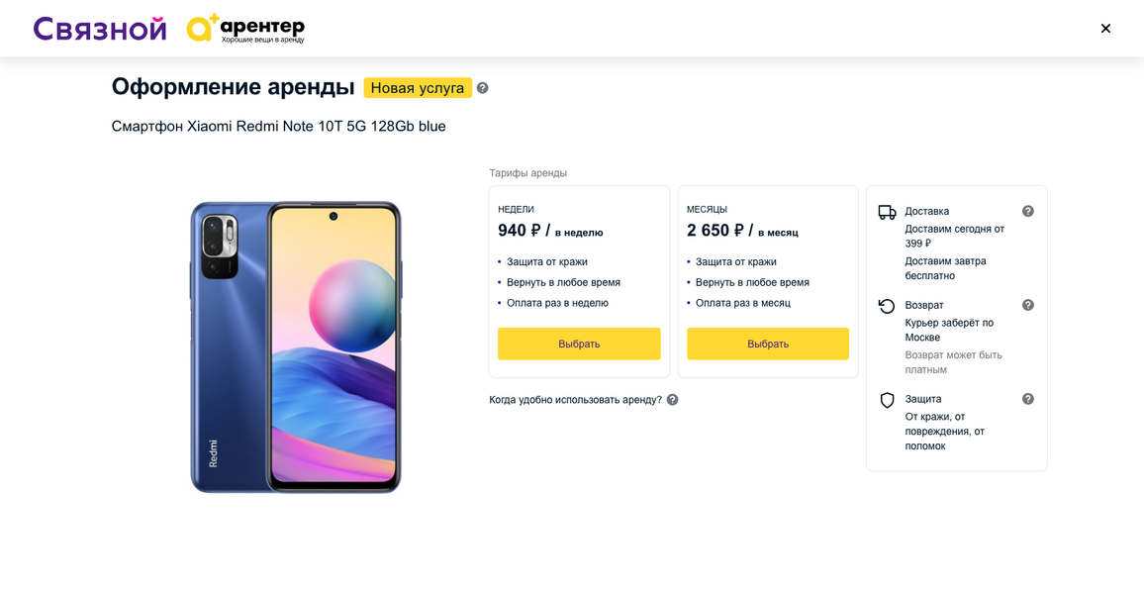Close the rental checkout page
This screenshot has height=593, width=1144.
1105,29
